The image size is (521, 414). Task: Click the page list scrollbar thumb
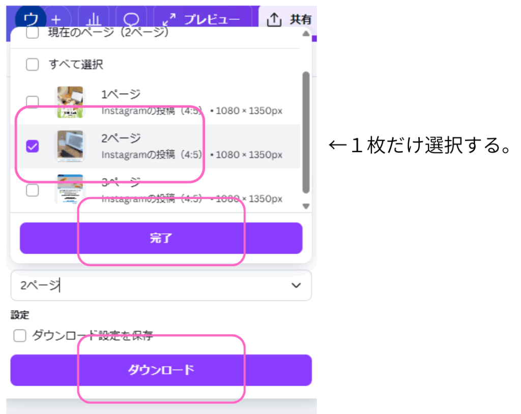coord(306,132)
